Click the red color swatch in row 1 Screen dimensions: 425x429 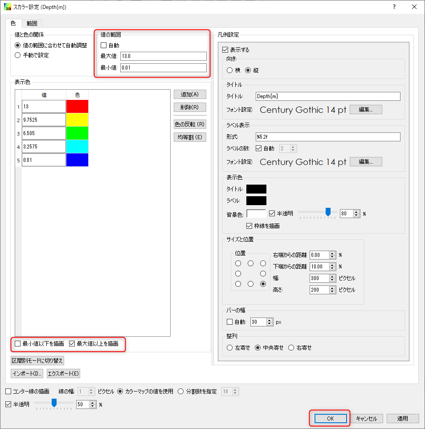[77, 107]
